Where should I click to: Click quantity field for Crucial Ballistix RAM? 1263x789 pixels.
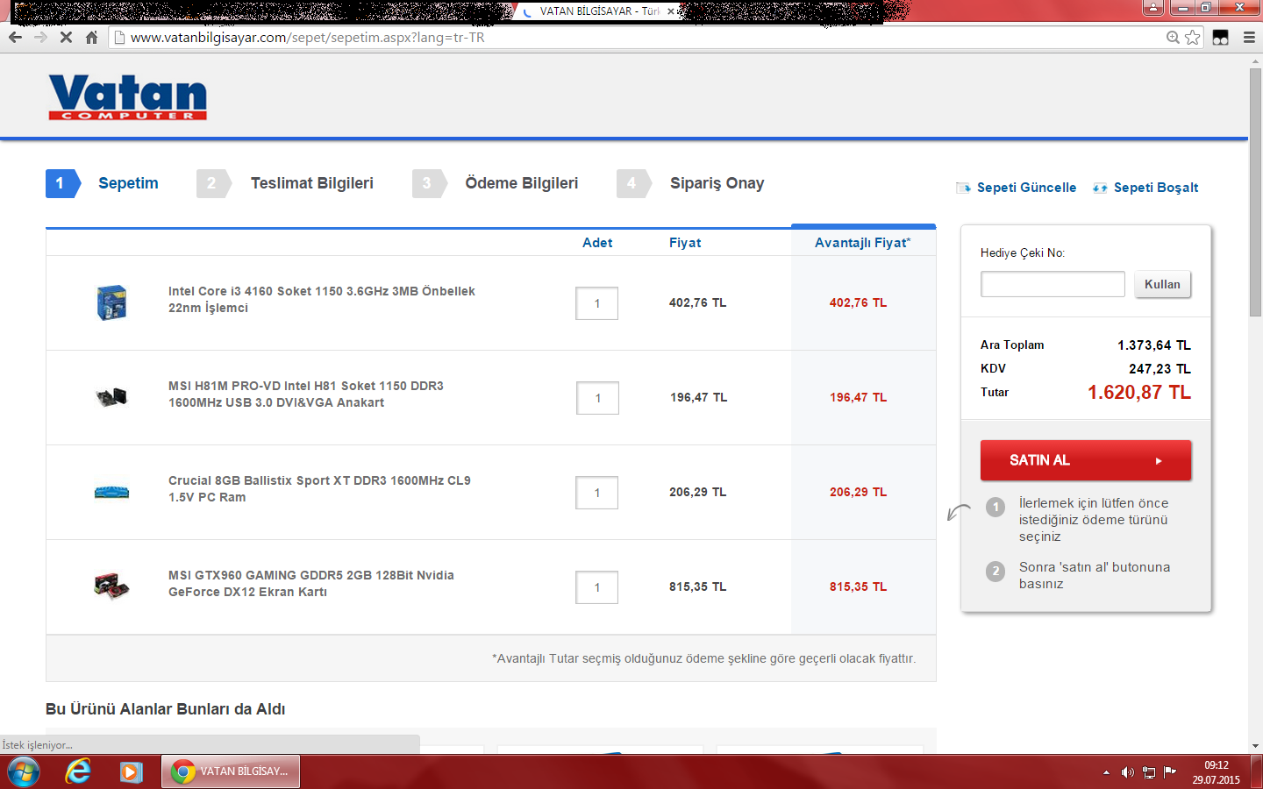pos(597,493)
